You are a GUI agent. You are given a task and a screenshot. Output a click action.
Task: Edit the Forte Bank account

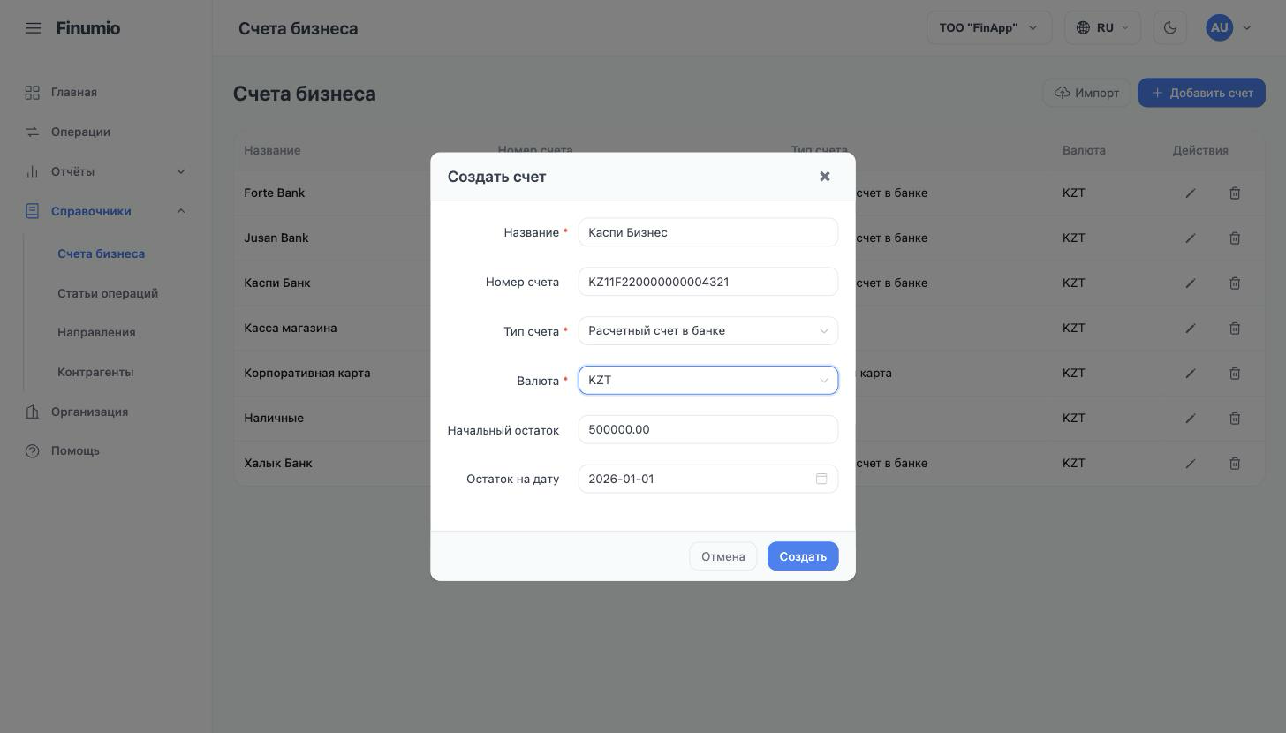[x=1191, y=193]
